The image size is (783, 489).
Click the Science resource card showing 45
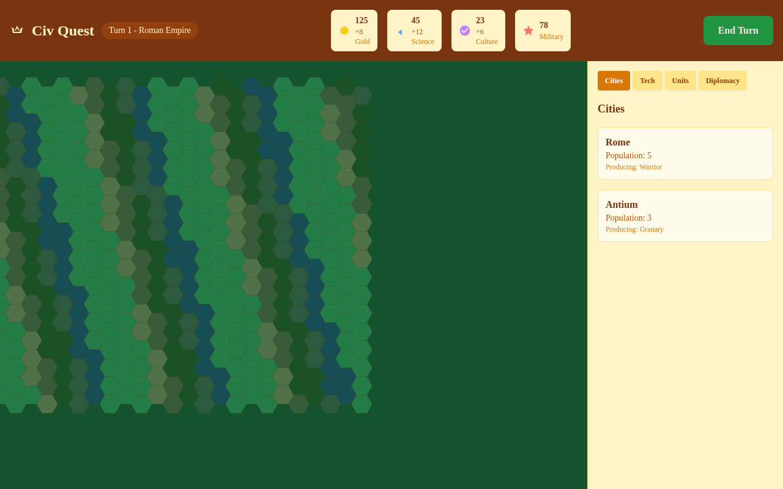[x=414, y=30]
